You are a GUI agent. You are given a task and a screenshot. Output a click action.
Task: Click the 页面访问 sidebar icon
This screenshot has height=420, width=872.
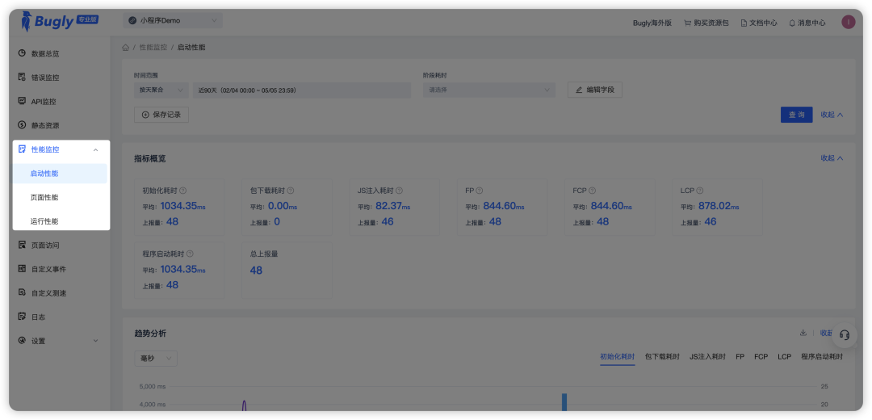23,245
